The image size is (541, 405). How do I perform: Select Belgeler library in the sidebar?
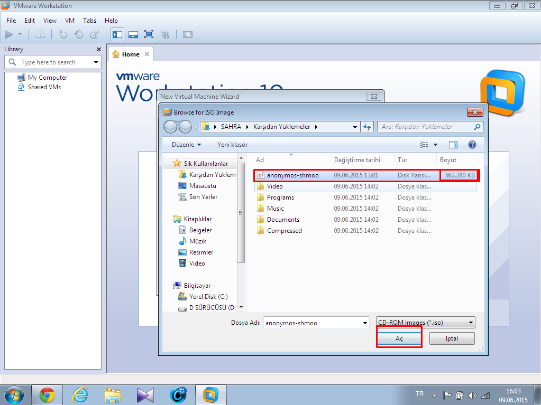pyautogui.click(x=195, y=230)
